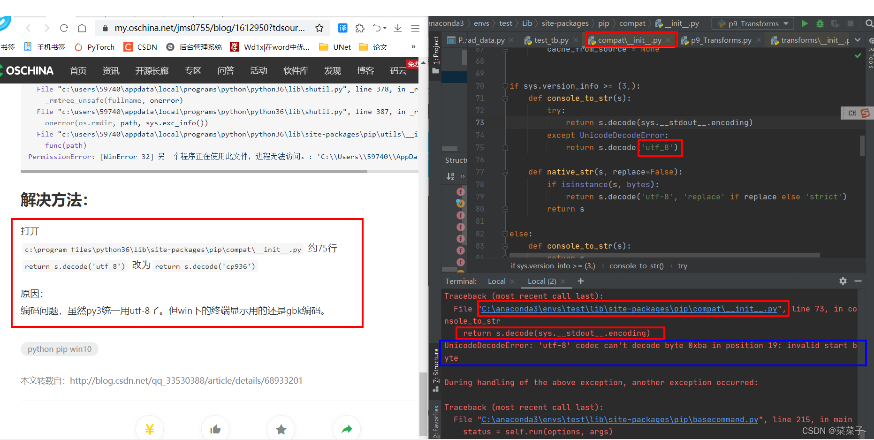Open the PyTorch bookmark
The width and height of the screenshot is (874, 440).
[95, 47]
